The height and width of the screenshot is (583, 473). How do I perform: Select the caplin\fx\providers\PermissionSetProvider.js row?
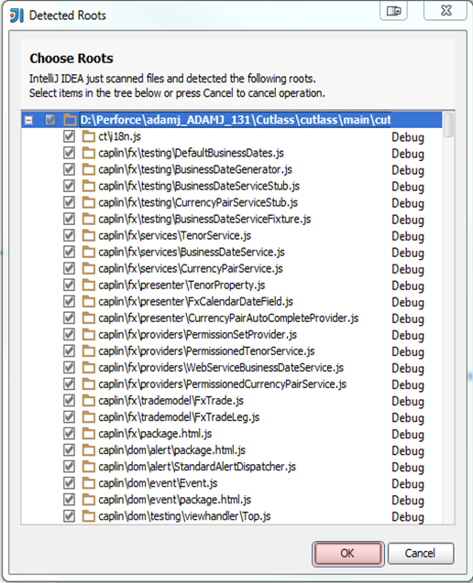click(x=232, y=335)
